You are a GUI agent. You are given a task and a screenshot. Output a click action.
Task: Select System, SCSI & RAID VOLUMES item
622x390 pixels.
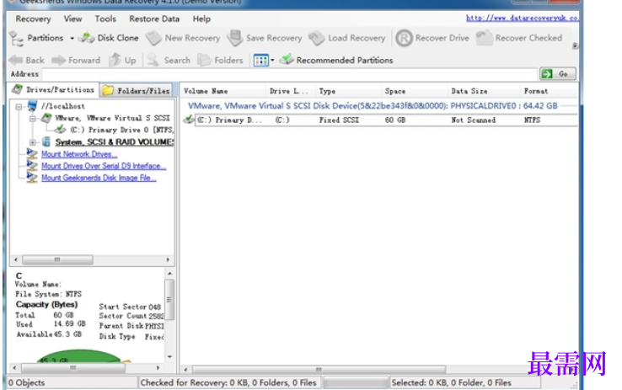(115, 142)
